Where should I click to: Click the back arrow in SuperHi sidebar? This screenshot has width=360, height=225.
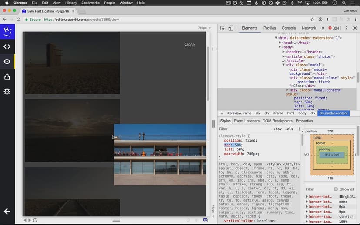click(7, 212)
